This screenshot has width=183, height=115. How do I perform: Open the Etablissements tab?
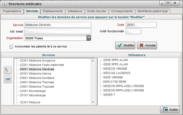(x=53, y=11)
